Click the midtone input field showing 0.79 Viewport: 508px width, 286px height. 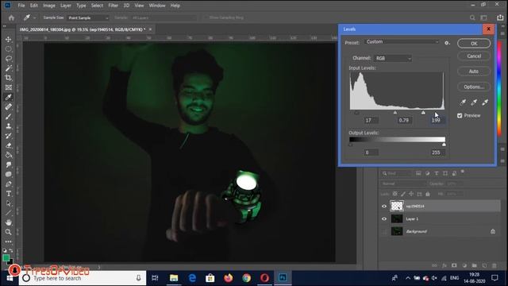click(x=404, y=120)
